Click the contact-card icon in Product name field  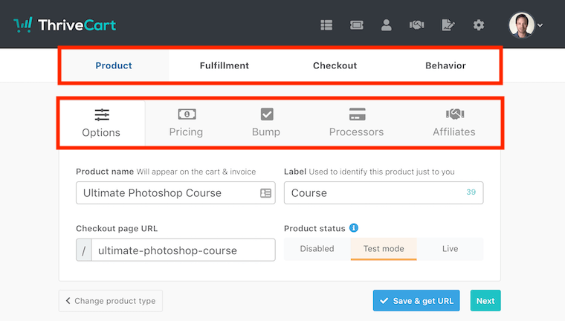pos(265,193)
